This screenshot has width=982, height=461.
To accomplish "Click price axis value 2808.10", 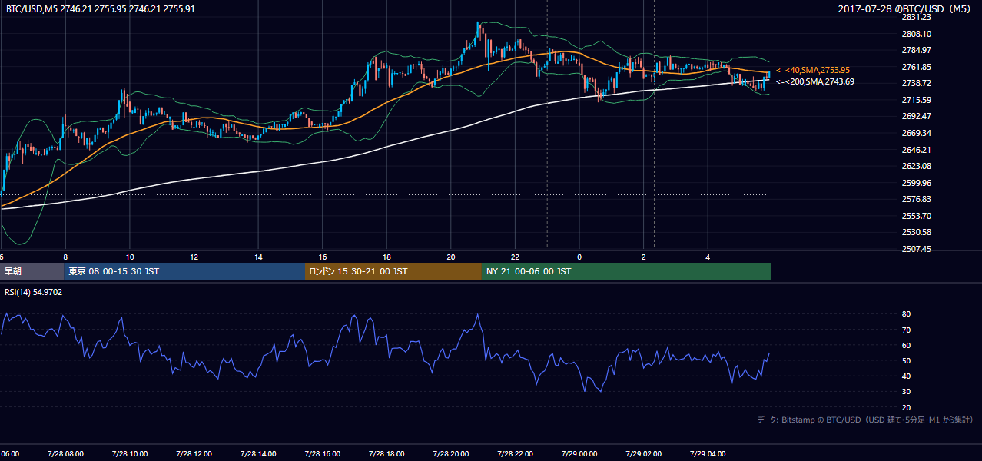I will pyautogui.click(x=917, y=34).
